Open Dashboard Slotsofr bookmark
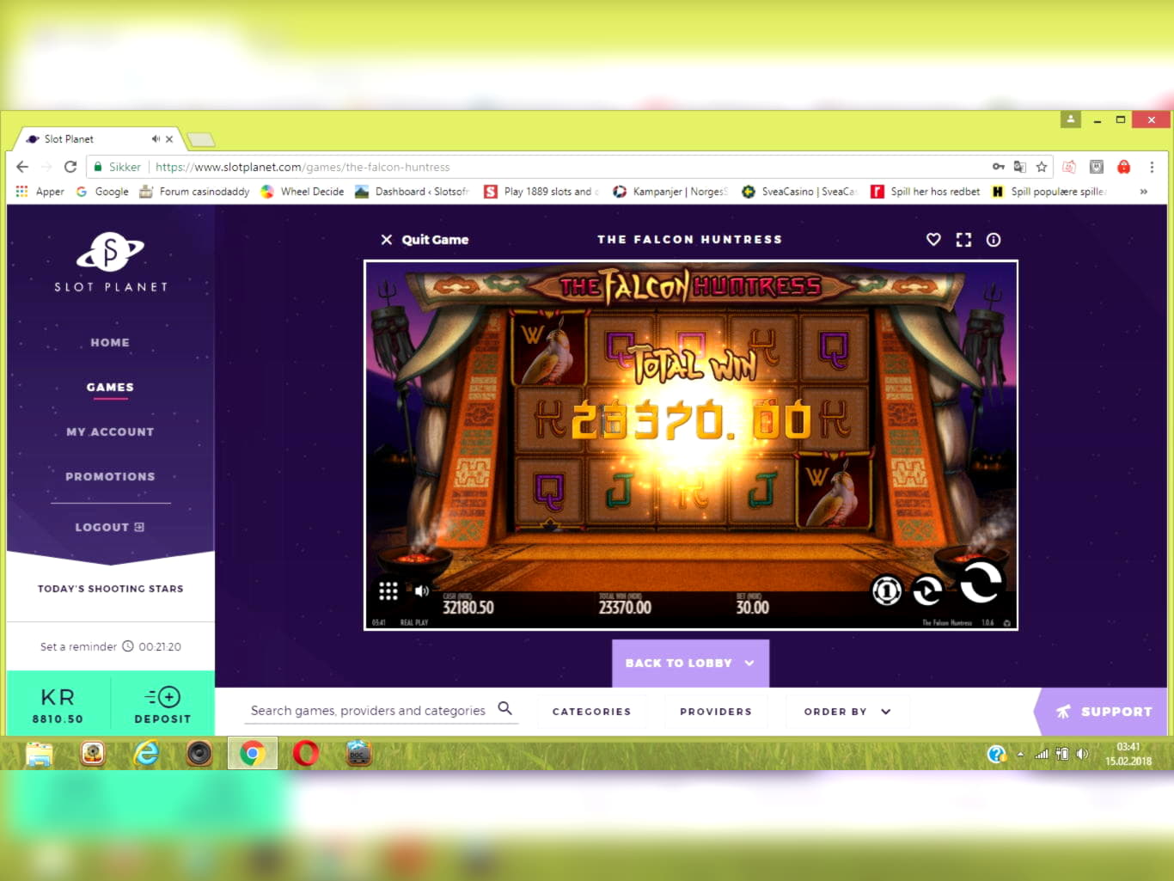This screenshot has height=881, width=1174. [413, 192]
